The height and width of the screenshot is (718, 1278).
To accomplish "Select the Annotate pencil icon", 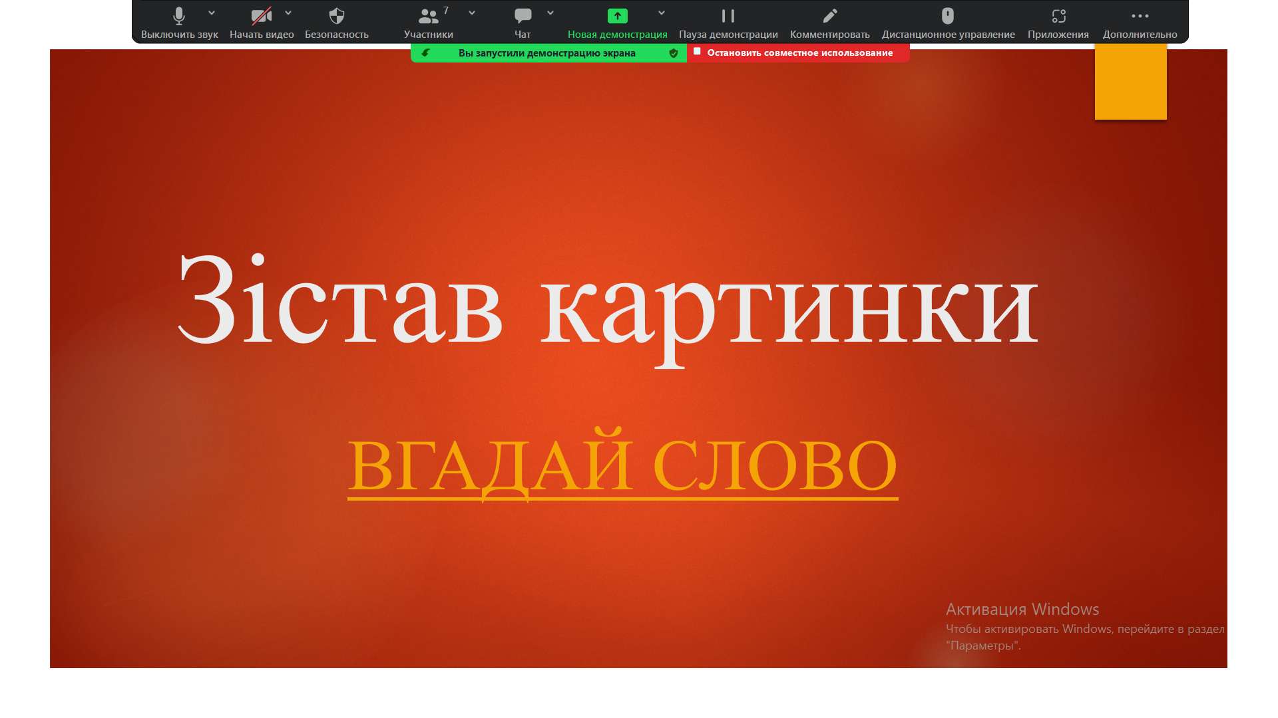I will coord(829,16).
